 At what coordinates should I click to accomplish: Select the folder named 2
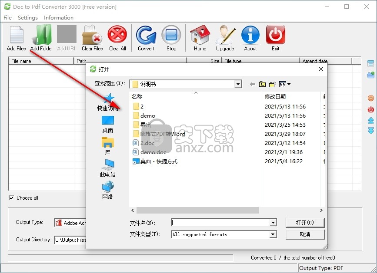tap(138, 106)
